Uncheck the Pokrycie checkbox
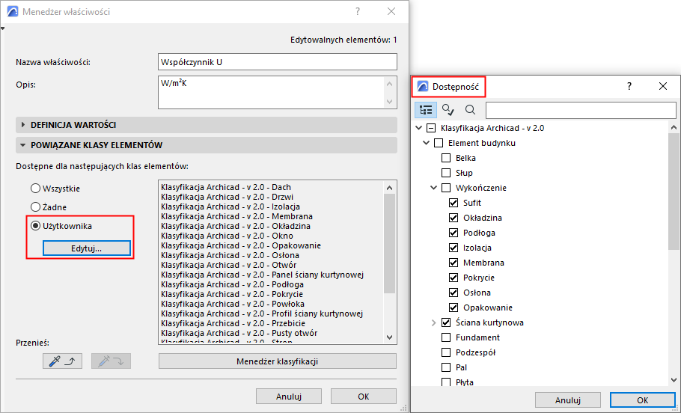681x413 pixels. 454,278
